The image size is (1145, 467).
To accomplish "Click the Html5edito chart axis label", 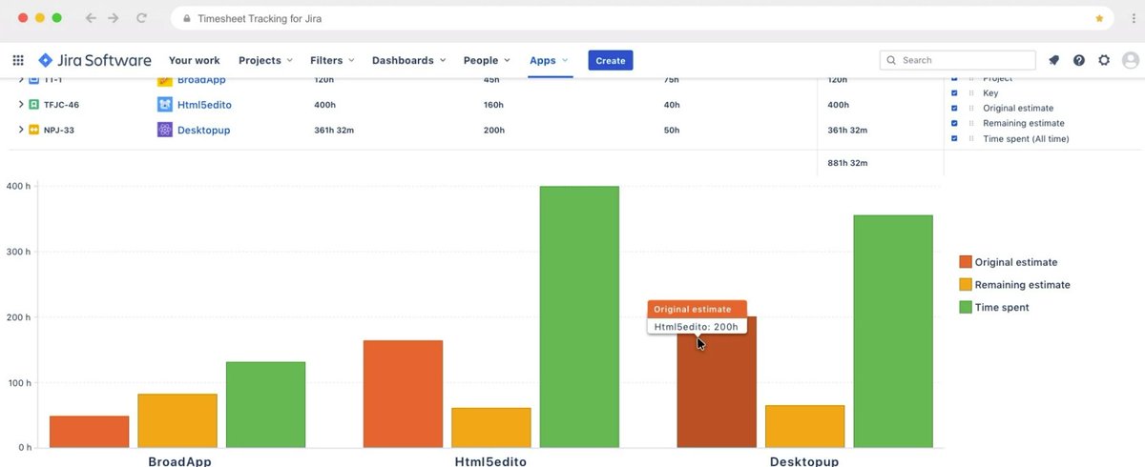I will pos(491,461).
